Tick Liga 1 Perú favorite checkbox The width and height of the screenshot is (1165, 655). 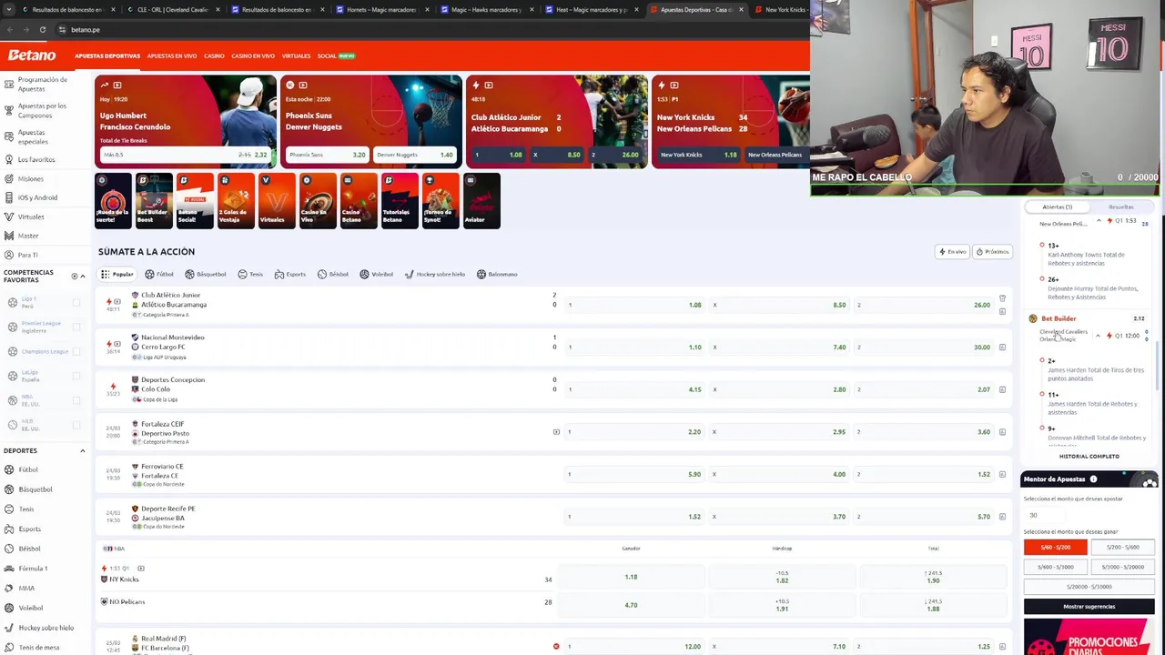click(x=76, y=303)
